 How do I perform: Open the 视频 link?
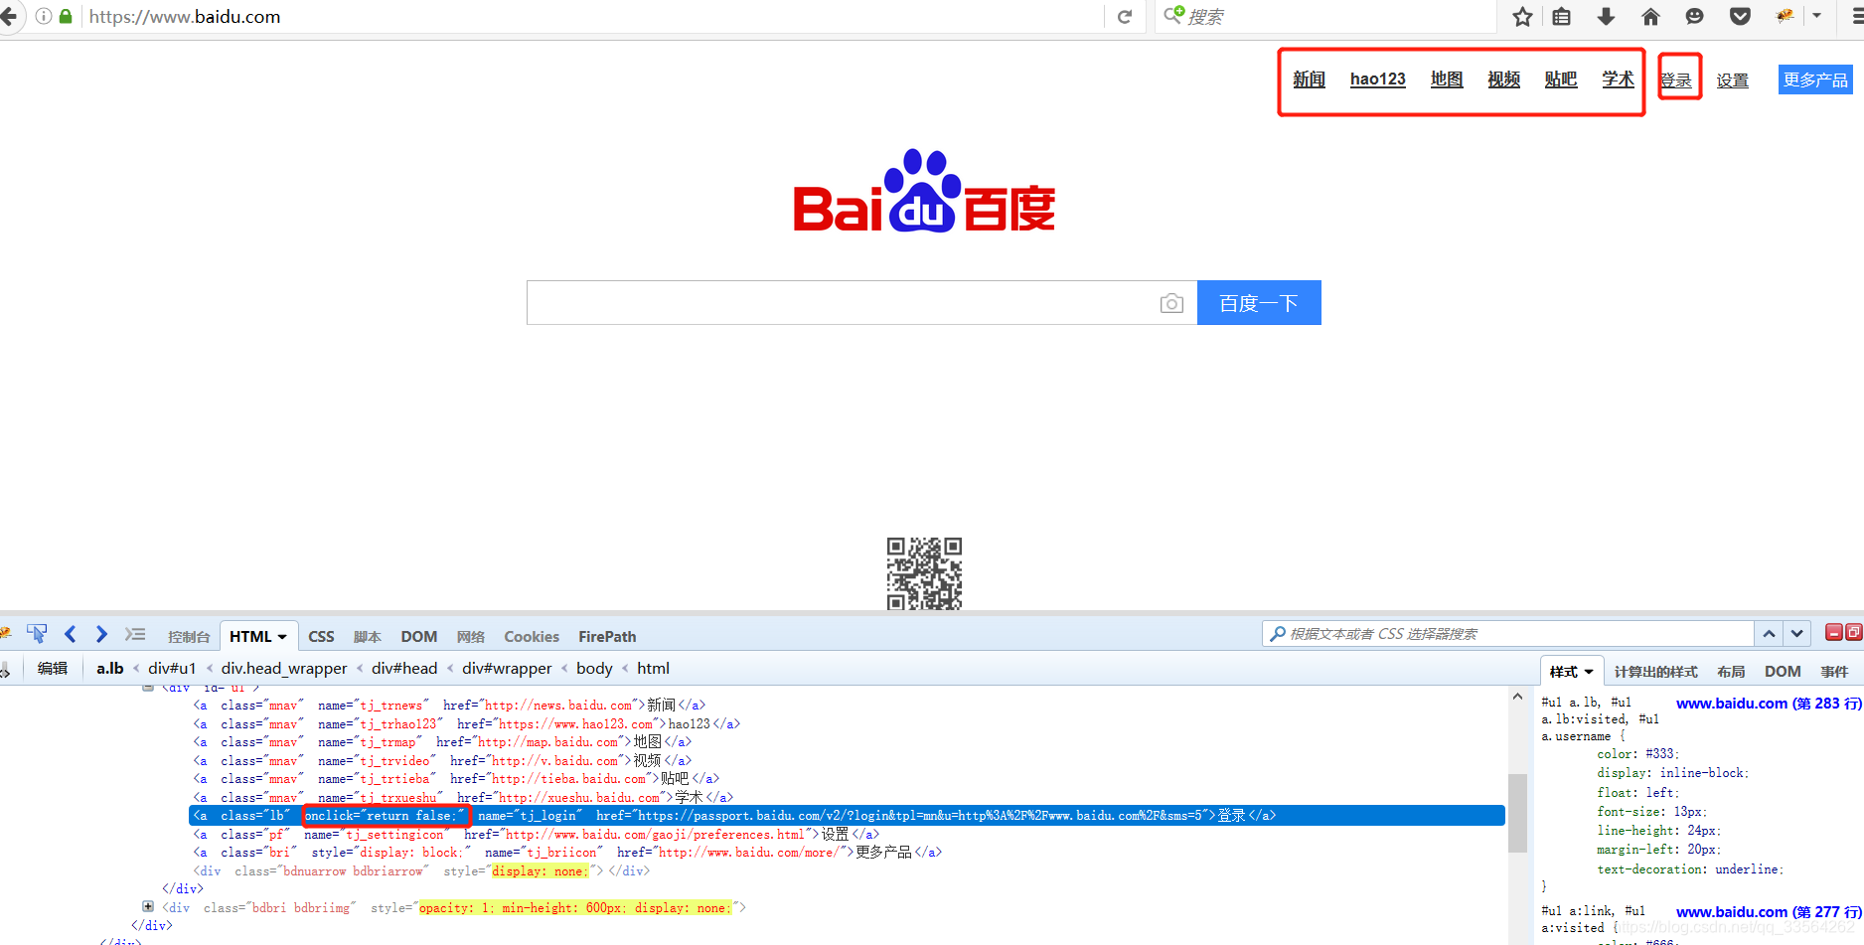[1503, 79]
